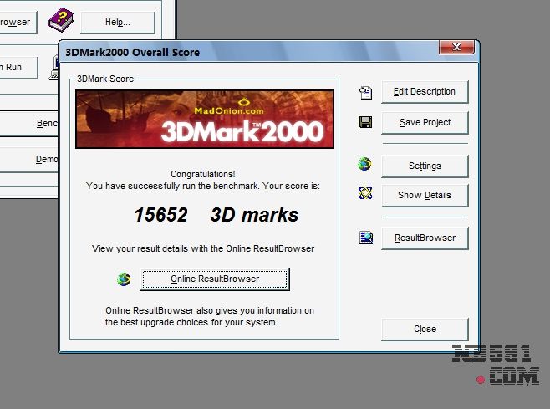Click the purple Help book icon
The width and height of the screenshot is (550, 409).
coord(61,20)
